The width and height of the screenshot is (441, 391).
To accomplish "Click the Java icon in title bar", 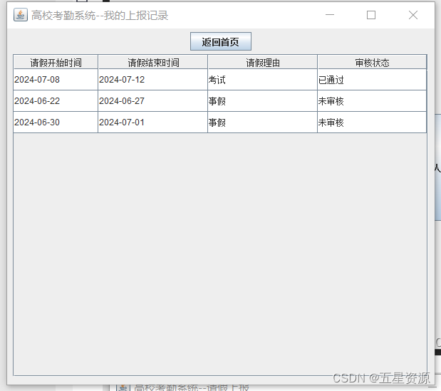I will click(21, 15).
